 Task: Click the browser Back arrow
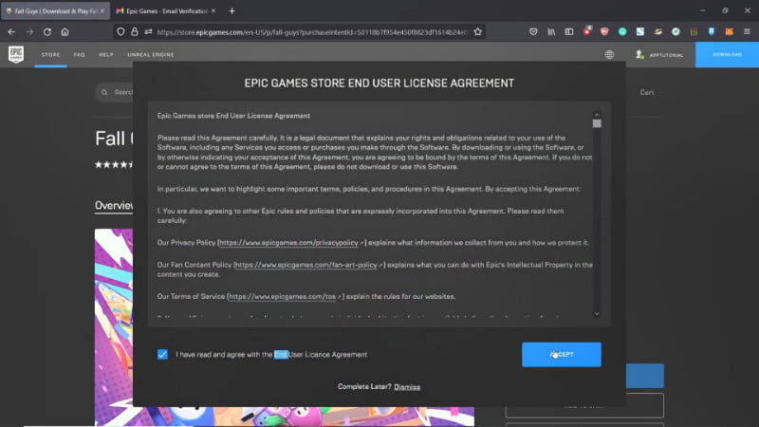(x=11, y=32)
